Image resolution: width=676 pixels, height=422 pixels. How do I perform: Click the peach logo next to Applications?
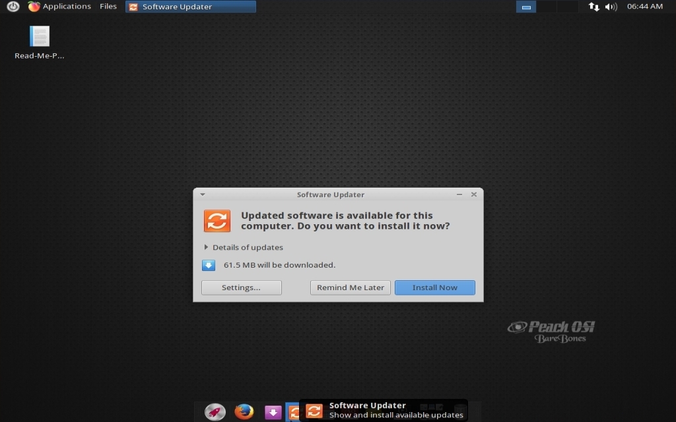34,7
